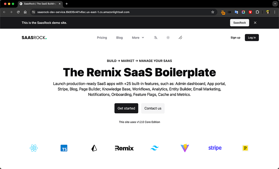Viewport: 279px width, 169px height.
Task: Expand the tab search dropdown arrow
Action: (x=275, y=4)
